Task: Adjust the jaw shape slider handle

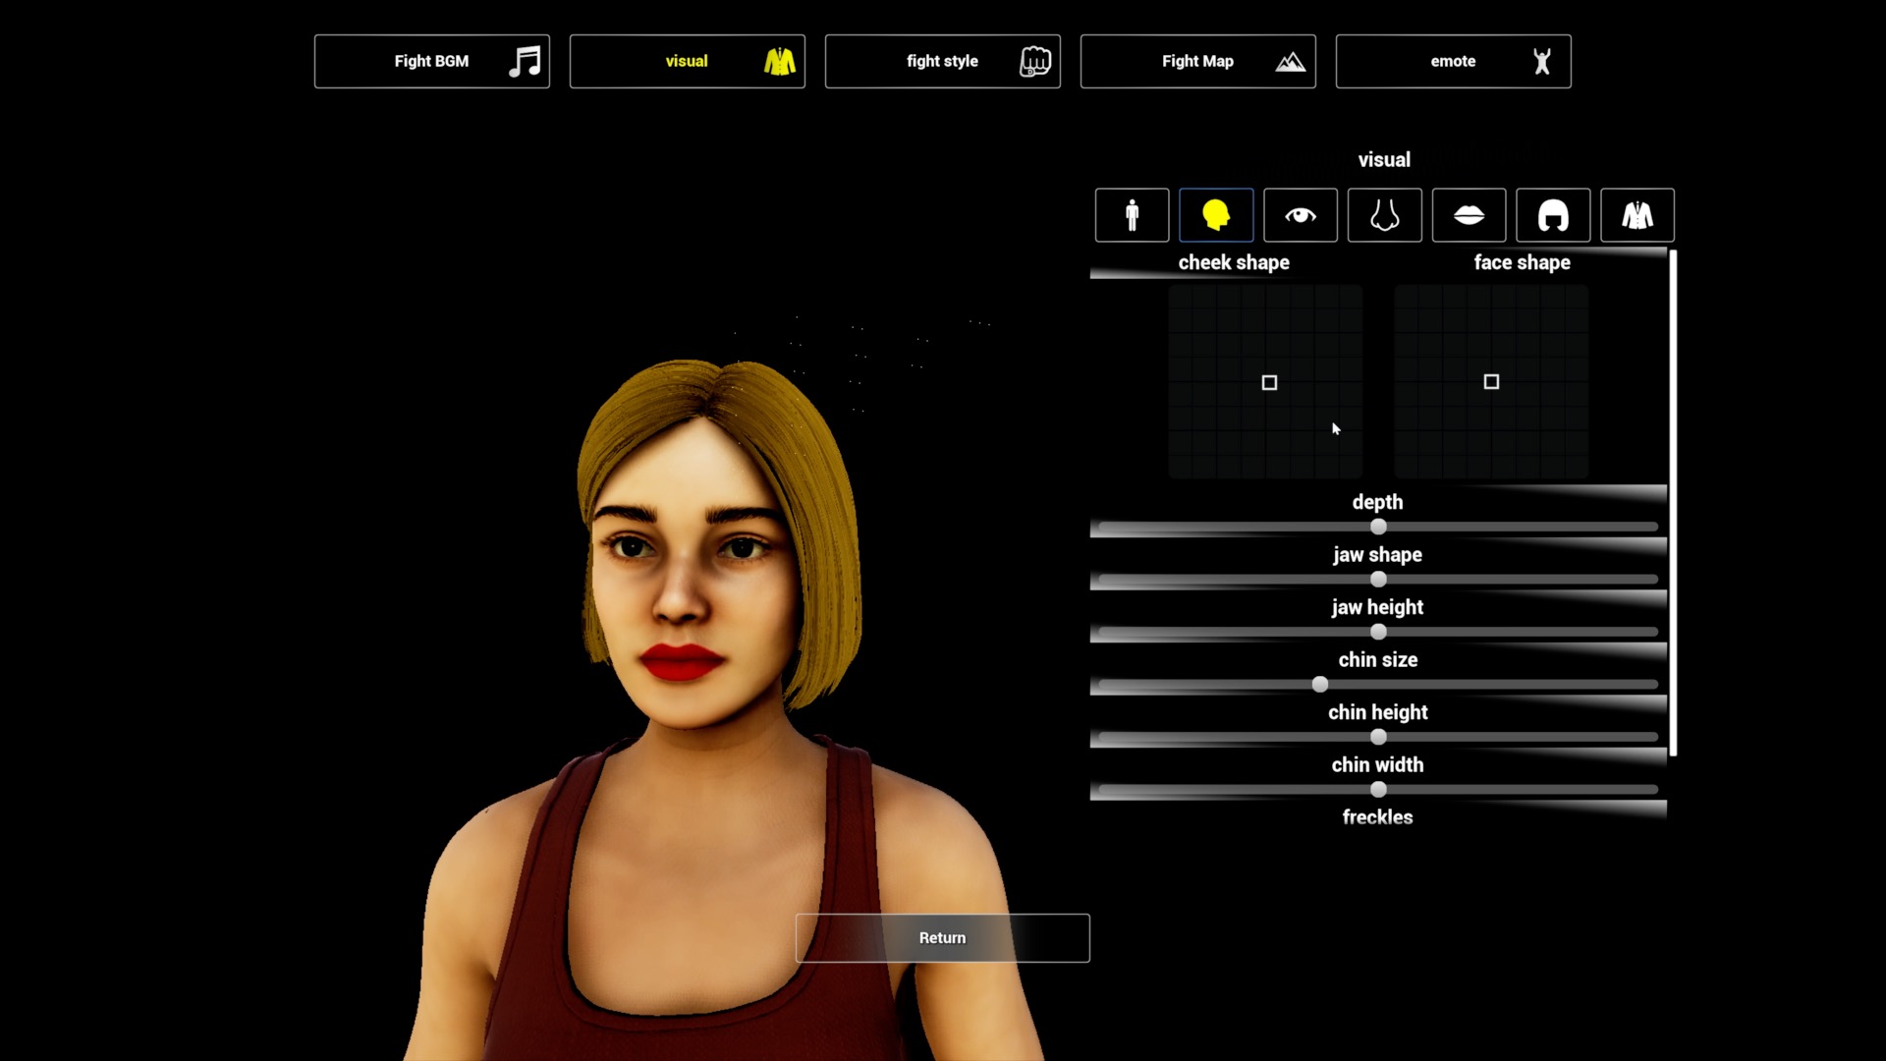Action: pos(1378,580)
